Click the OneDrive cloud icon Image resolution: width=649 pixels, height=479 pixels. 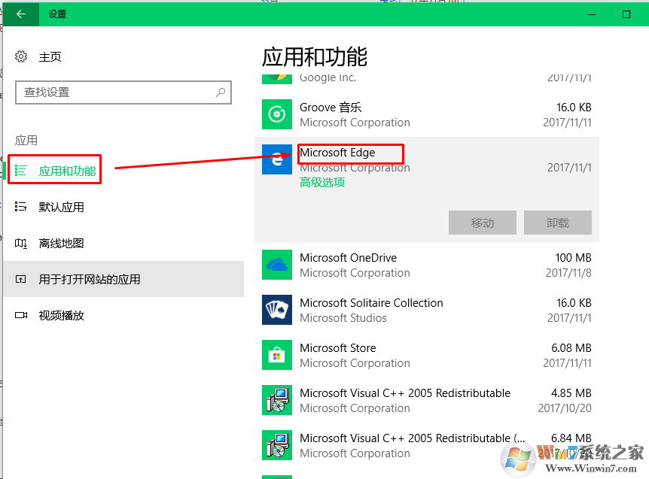point(277,265)
